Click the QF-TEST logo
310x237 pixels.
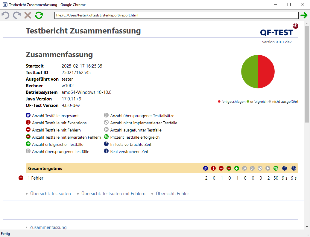[279, 30]
